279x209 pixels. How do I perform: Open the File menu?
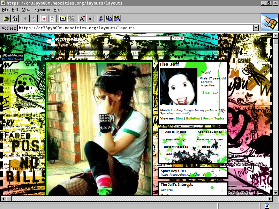pos(5,10)
